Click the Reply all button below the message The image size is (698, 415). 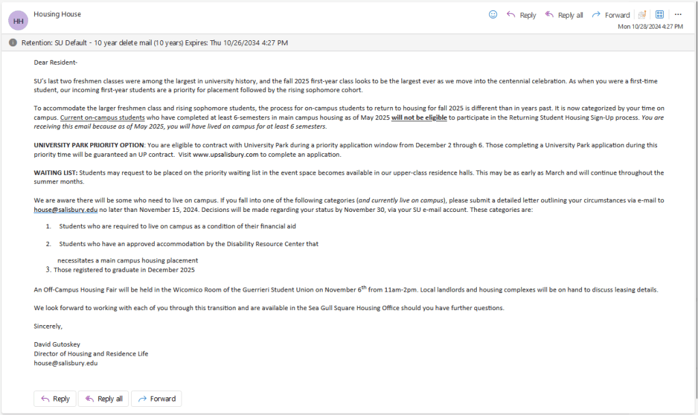(x=104, y=399)
